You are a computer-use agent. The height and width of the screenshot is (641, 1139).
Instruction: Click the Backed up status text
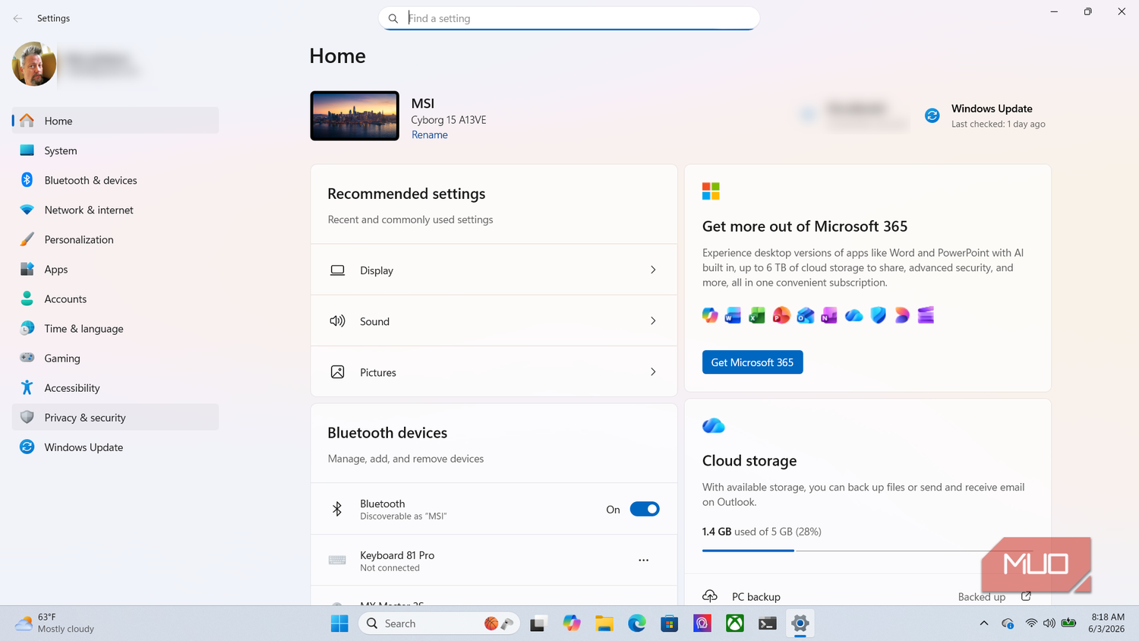981,597
